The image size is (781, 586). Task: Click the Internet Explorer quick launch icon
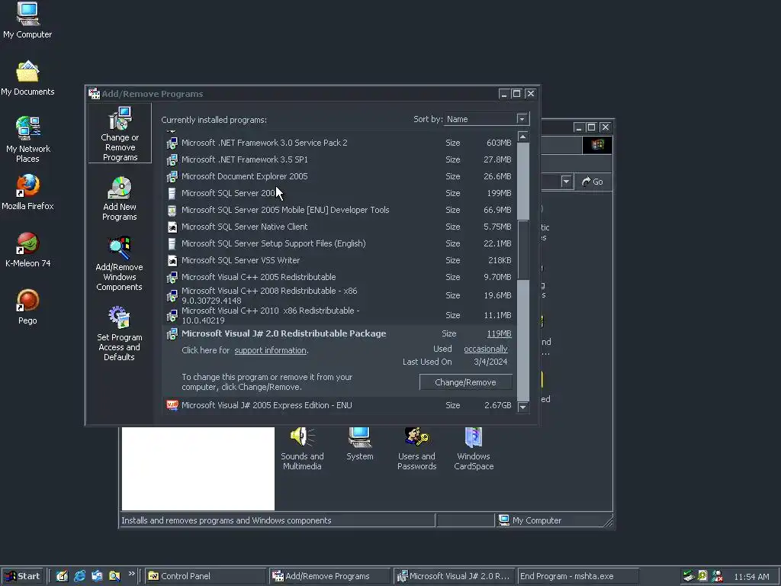tap(79, 576)
